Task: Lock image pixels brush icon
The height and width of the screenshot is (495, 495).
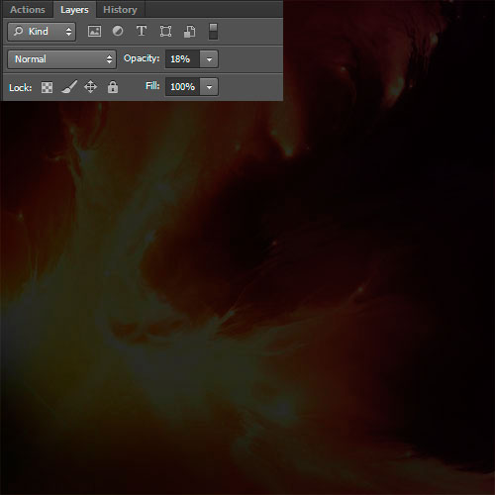Action: tap(69, 87)
